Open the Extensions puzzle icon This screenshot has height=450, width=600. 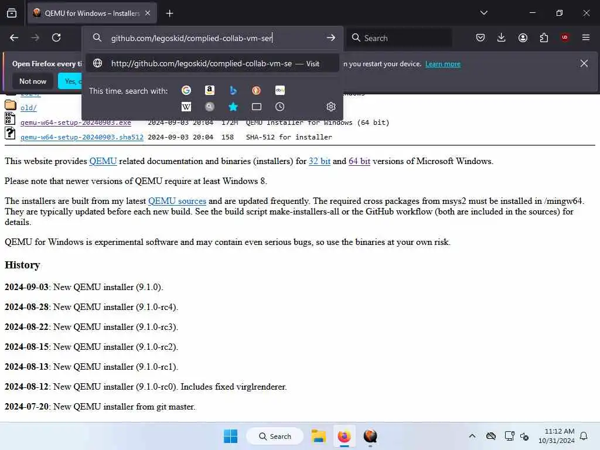[544, 37]
